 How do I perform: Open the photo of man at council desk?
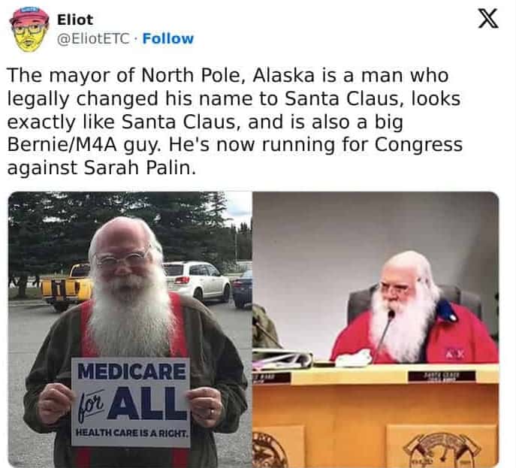pyautogui.click(x=376, y=329)
